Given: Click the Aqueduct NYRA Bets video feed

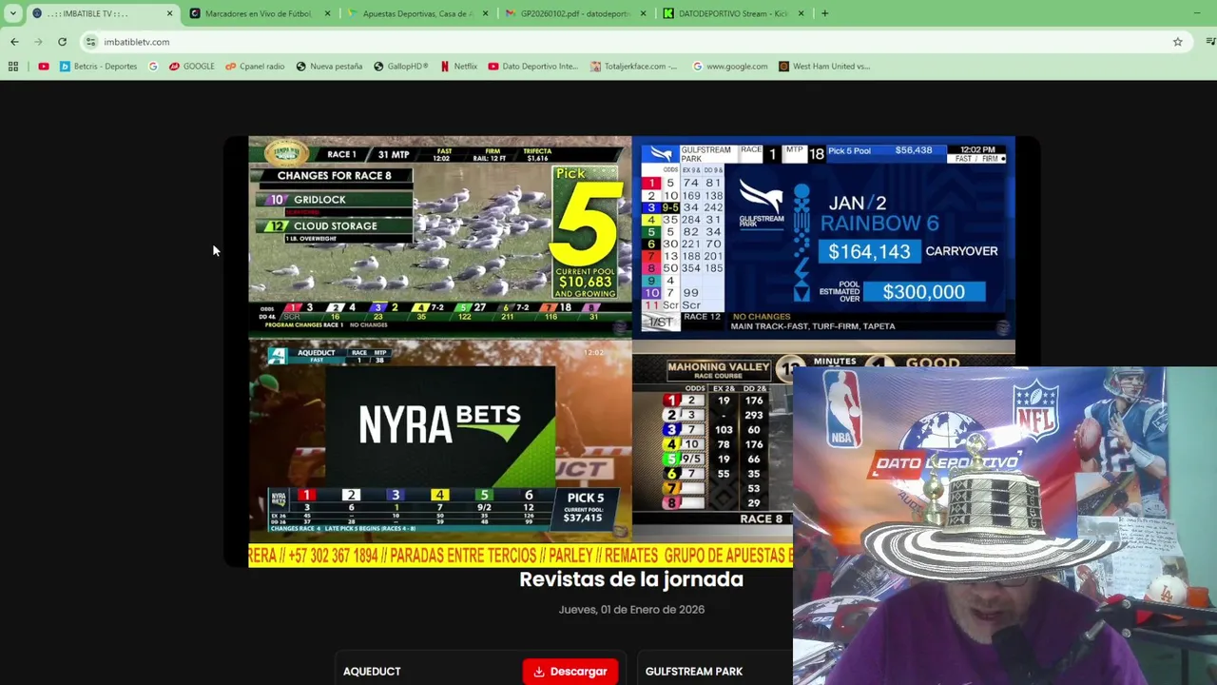Looking at the screenshot, I should (439, 442).
